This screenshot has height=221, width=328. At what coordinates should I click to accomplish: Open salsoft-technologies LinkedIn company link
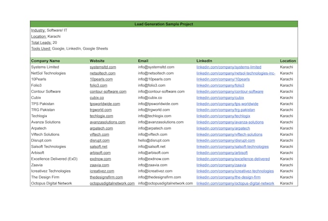232,147
